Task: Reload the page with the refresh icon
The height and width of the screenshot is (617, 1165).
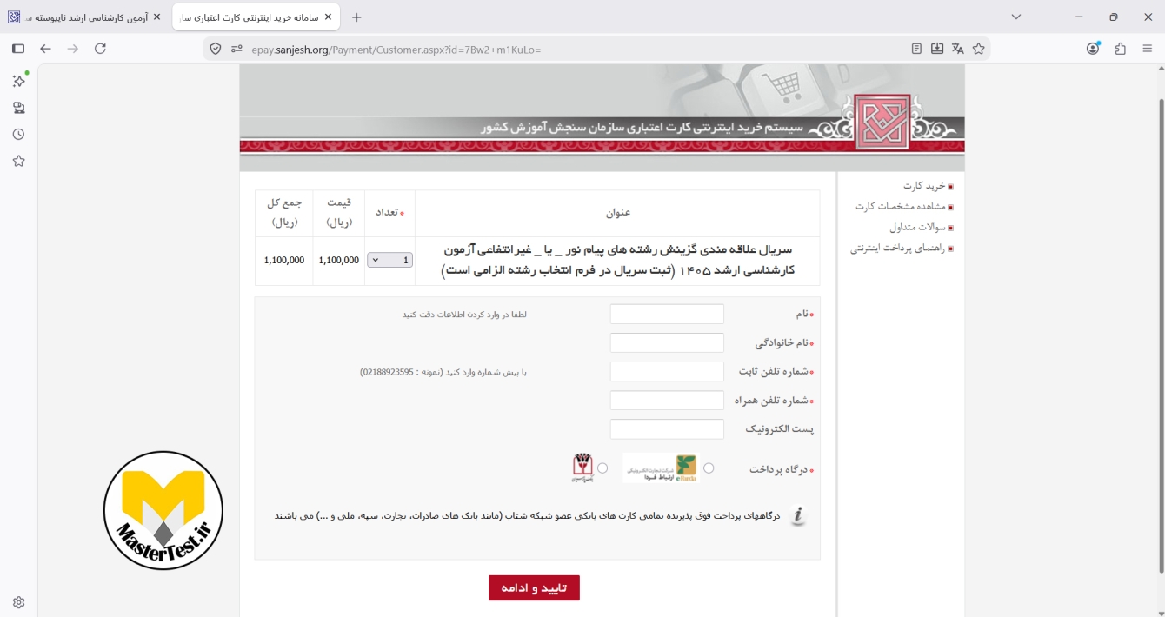Action: 100,49
